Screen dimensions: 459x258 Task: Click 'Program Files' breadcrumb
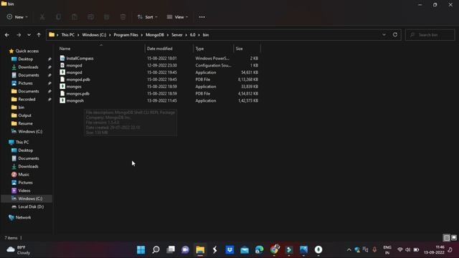(x=126, y=35)
